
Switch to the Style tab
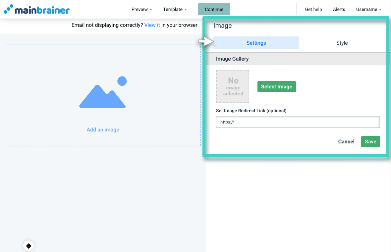(342, 43)
